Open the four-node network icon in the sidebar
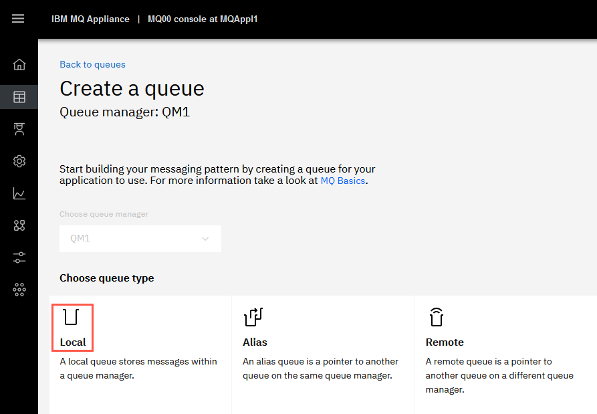Image resolution: width=597 pixels, height=414 pixels. [19, 225]
